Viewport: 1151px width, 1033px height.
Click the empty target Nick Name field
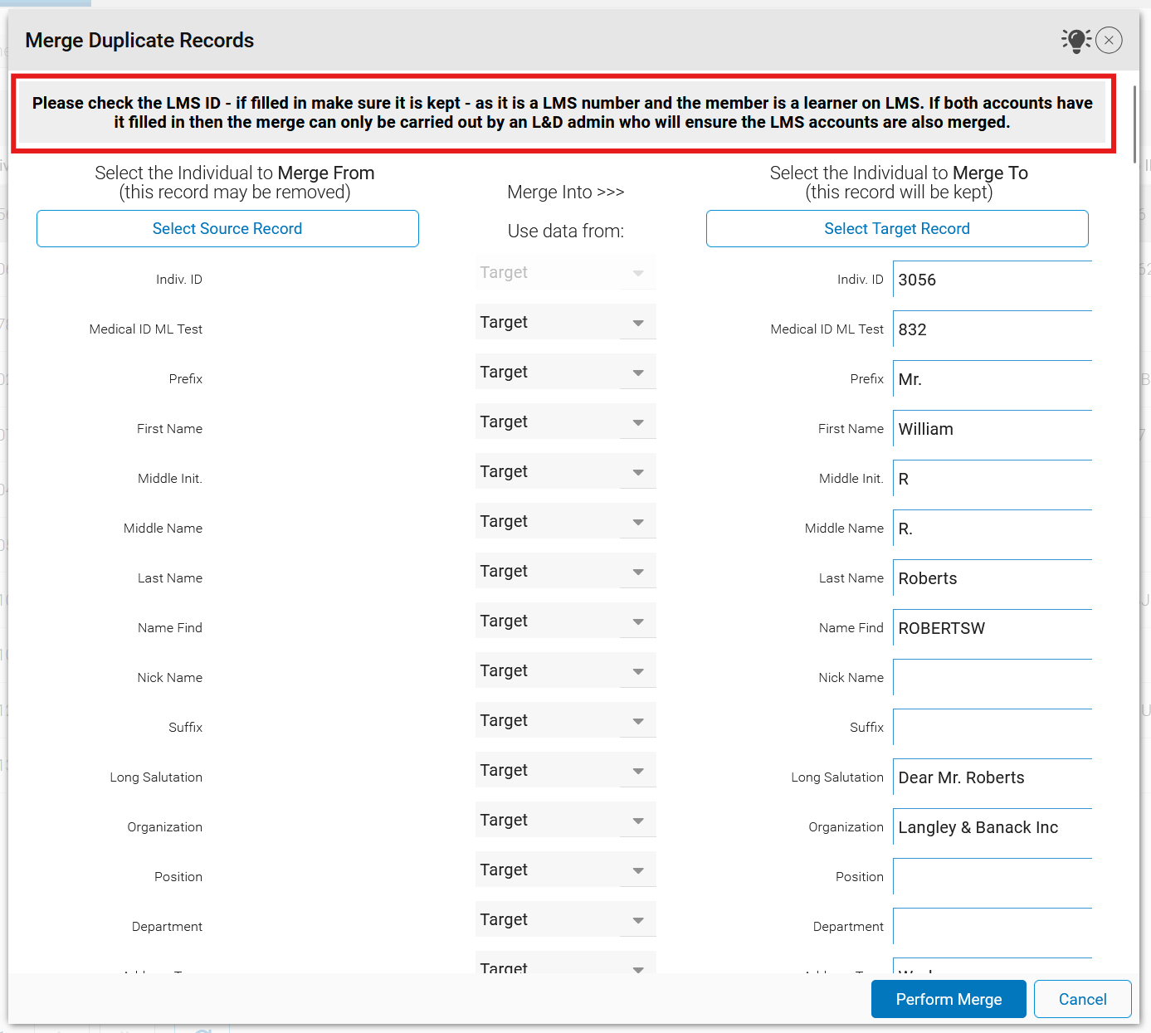[x=992, y=678]
